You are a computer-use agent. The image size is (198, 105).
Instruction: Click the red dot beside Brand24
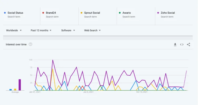click(43, 13)
